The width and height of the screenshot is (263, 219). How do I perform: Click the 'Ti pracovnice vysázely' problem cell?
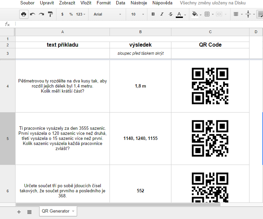(x=63, y=139)
